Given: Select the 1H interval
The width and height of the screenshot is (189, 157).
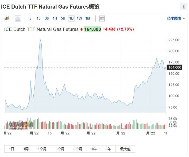Looking at the screenshot, I should coord(55,18).
